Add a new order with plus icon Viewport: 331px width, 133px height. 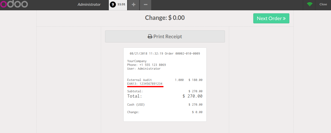click(x=134, y=5)
